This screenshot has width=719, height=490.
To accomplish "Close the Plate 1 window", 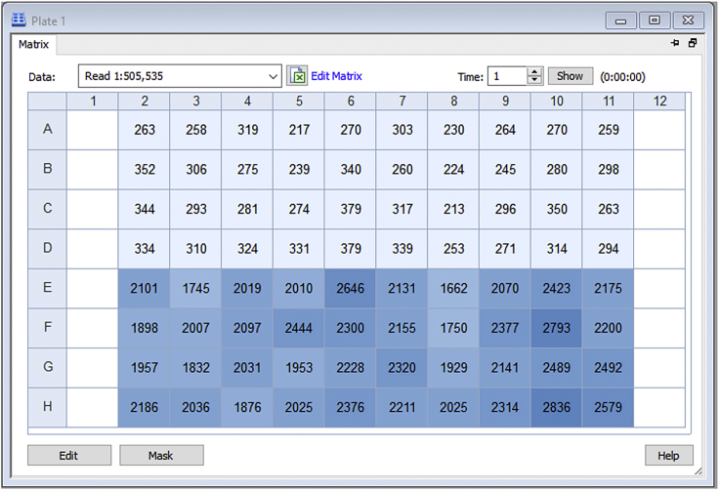I will [x=689, y=20].
